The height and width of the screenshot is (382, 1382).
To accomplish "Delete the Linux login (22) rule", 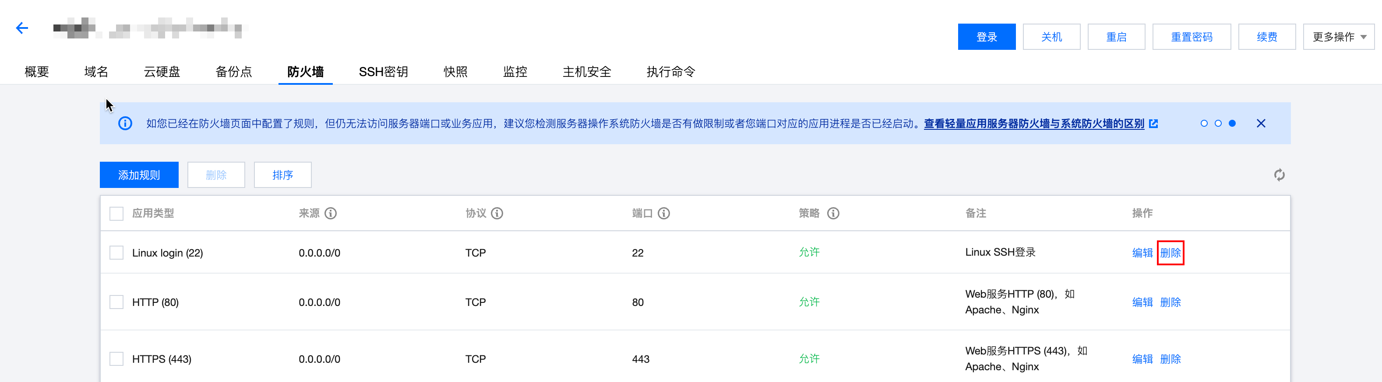I will [1170, 253].
